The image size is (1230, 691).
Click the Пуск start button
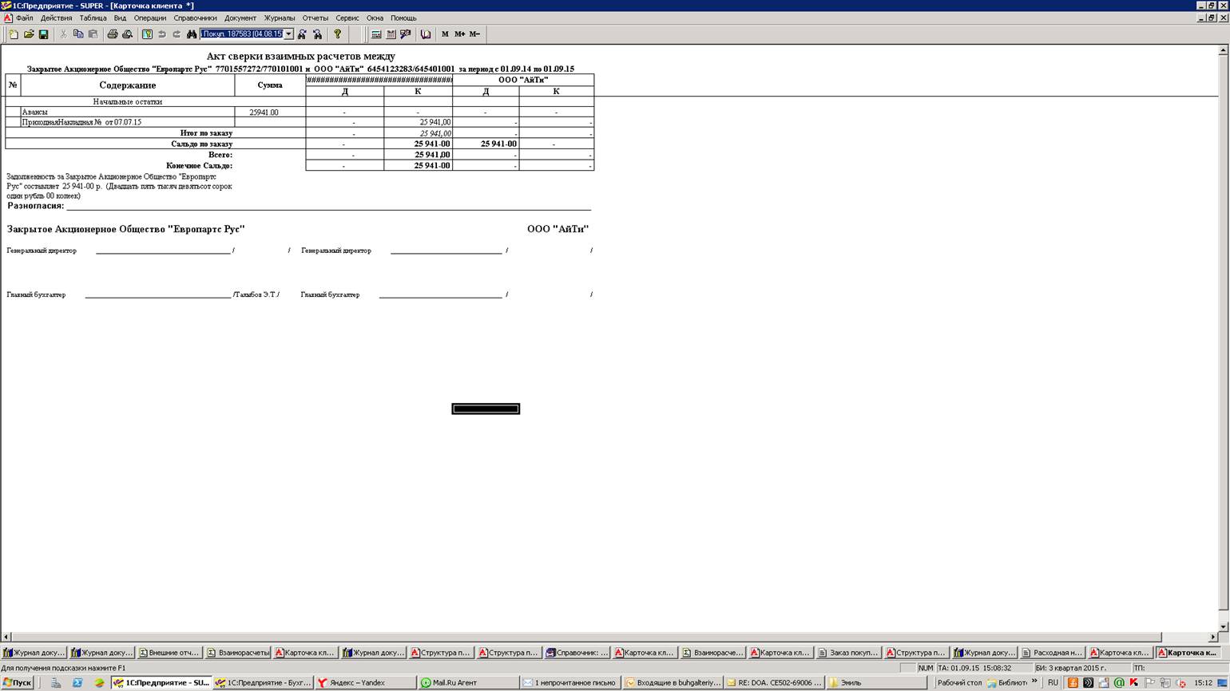17,683
